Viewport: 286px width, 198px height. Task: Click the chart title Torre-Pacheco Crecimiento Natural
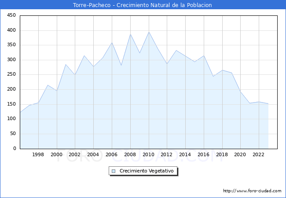[x=143, y=5]
